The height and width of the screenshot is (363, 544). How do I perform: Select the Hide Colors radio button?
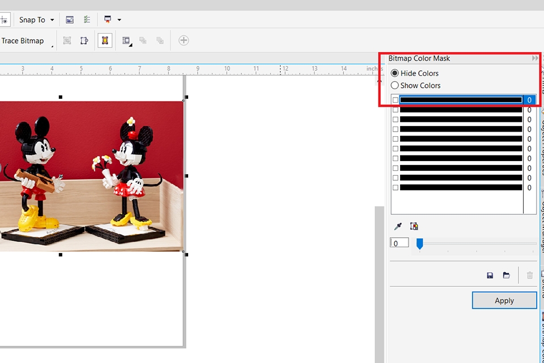tap(395, 73)
